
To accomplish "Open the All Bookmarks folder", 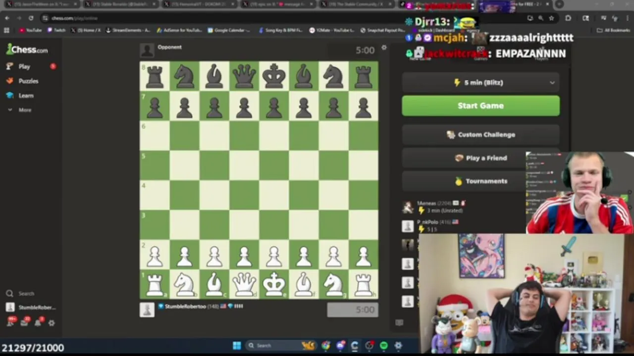I will click(614, 30).
